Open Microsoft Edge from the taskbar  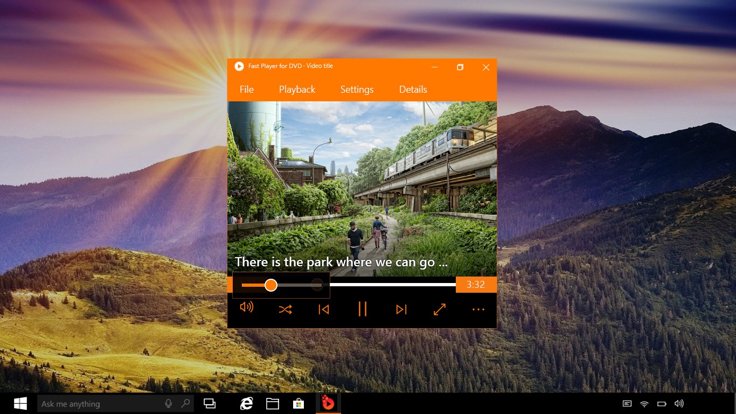[x=246, y=403]
